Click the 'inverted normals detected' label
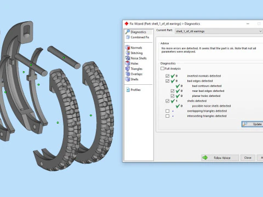Screen dimensions: 263x197 click(x=204, y=76)
